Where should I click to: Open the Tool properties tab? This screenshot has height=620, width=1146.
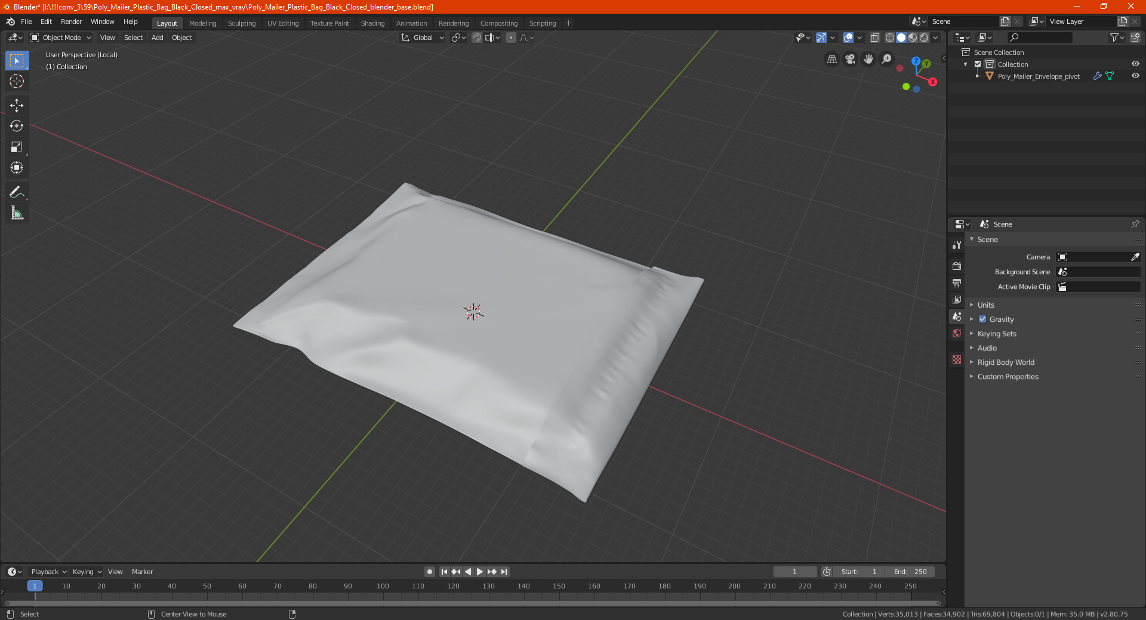[x=957, y=245]
